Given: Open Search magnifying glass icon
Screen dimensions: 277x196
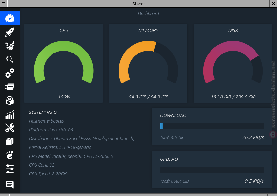Looking at the screenshot, I should pos(10,59).
